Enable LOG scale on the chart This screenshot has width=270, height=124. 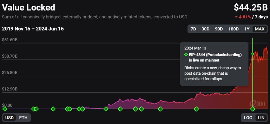[248, 118]
